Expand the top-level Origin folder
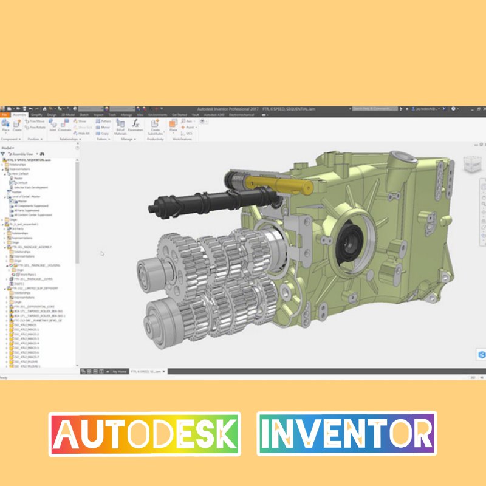Screen dimensions: 486x486 [x=3, y=220]
